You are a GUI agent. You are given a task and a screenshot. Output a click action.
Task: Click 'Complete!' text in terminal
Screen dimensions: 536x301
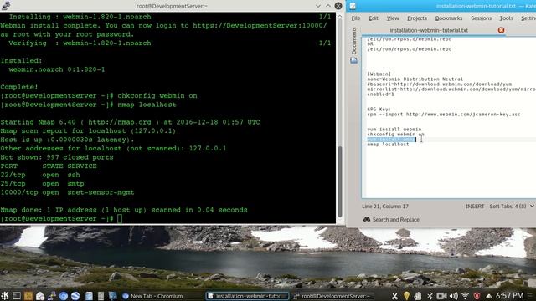click(x=19, y=87)
